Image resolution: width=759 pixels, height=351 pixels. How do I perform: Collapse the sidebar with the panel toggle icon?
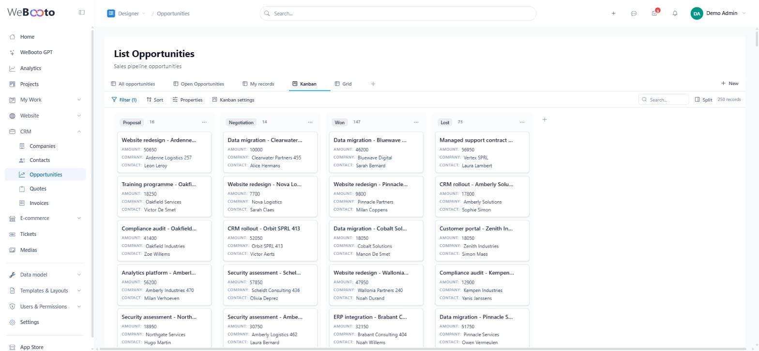point(82,13)
